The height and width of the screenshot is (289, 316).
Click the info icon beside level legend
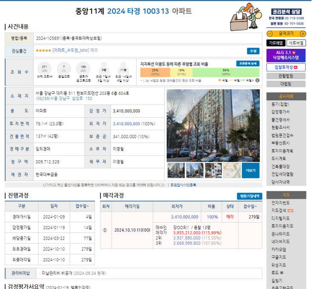(x=257, y=80)
